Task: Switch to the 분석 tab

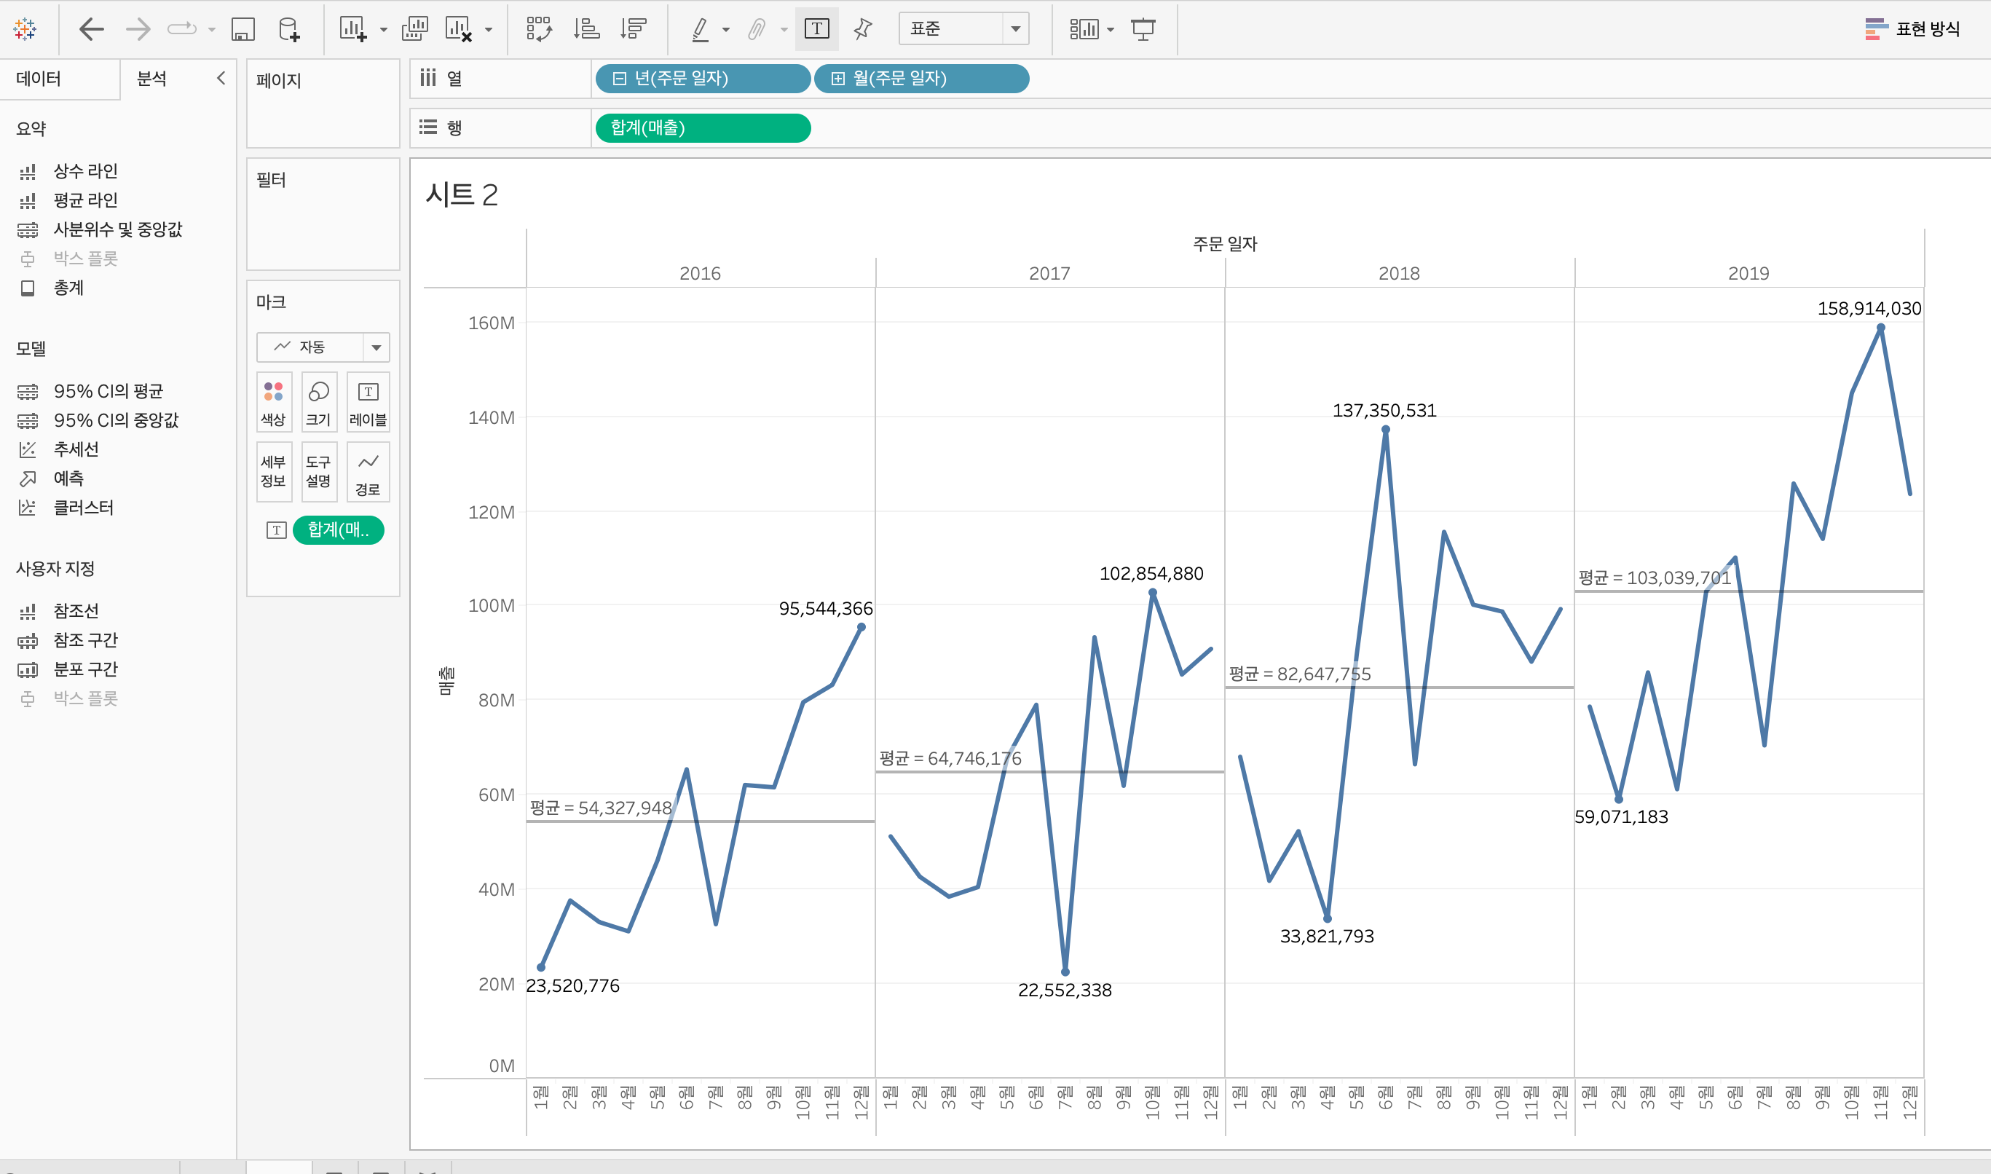Action: point(152,79)
